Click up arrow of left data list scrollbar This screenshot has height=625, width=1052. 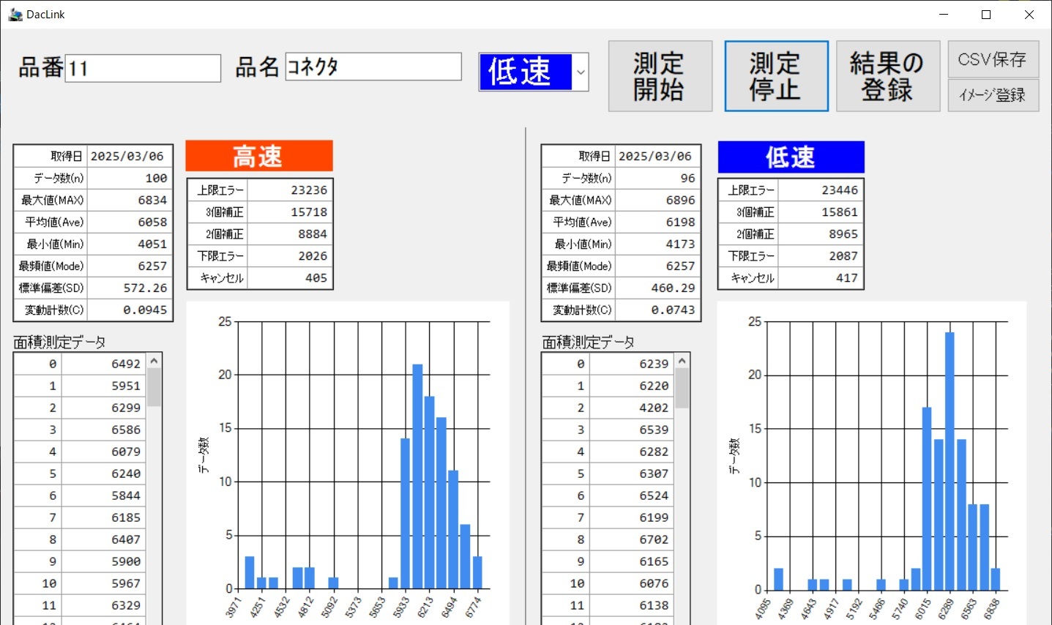tap(154, 361)
